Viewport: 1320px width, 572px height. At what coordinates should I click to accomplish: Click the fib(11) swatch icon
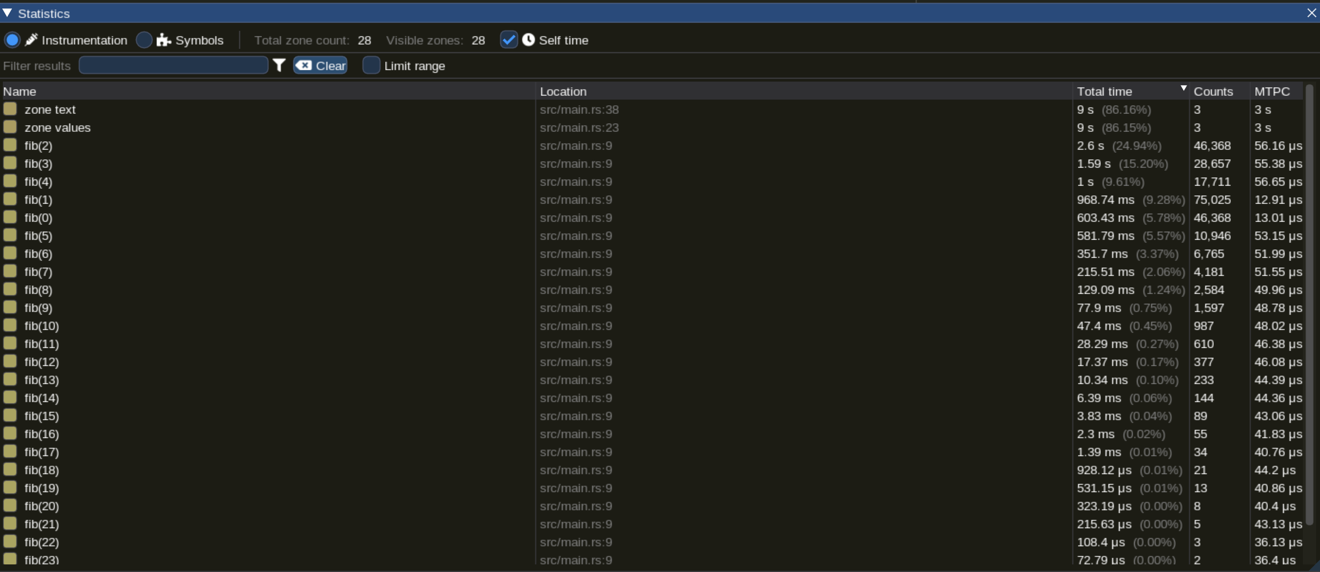(x=10, y=343)
